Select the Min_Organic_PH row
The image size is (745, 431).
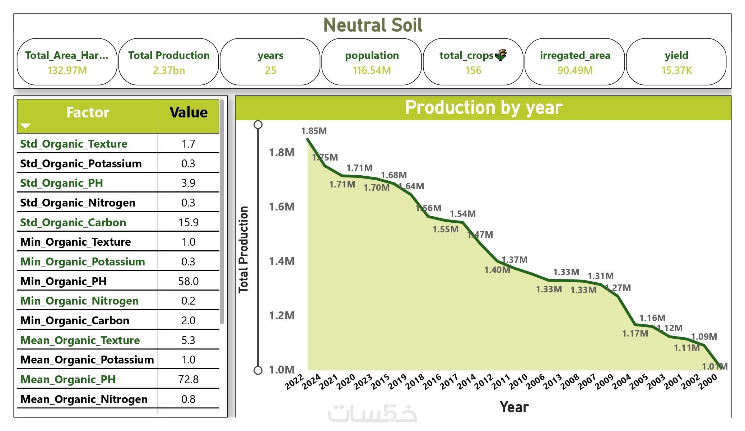(x=64, y=281)
